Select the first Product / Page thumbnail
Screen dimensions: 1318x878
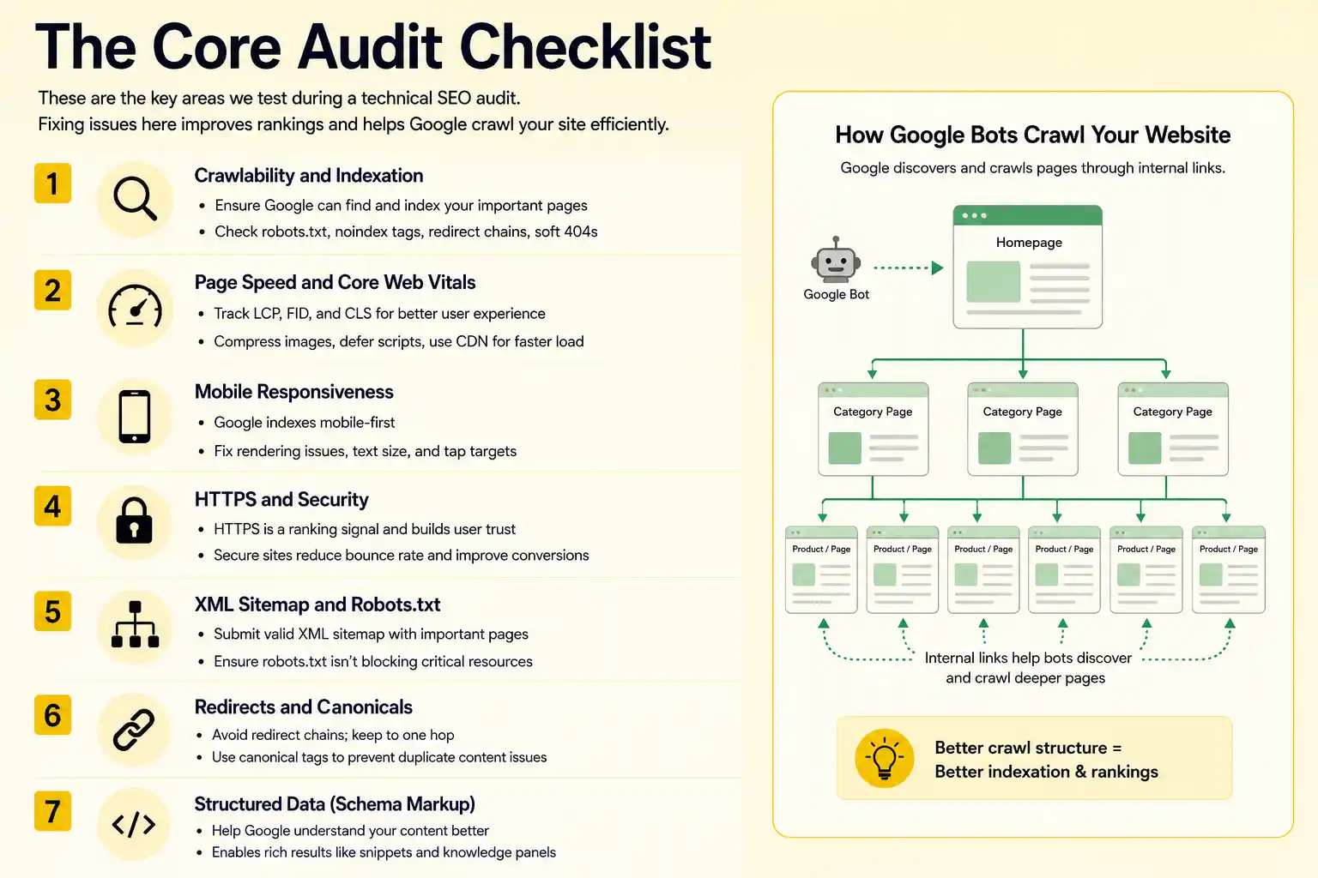pos(821,569)
